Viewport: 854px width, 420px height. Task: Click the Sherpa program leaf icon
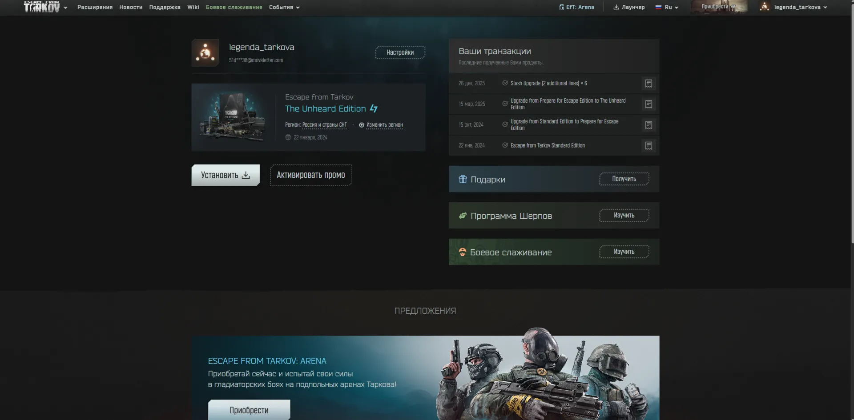(x=463, y=216)
